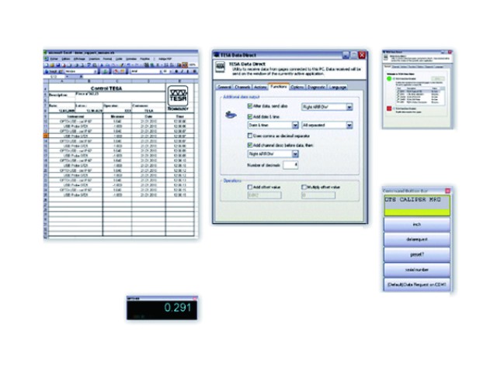497x372 pixels.
Task: Open the Actions tab
Action: coord(260,87)
